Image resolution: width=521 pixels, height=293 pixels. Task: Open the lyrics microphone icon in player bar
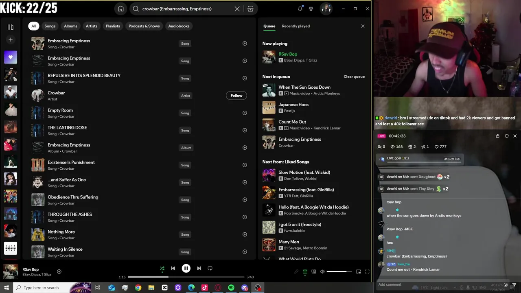tap(296, 271)
